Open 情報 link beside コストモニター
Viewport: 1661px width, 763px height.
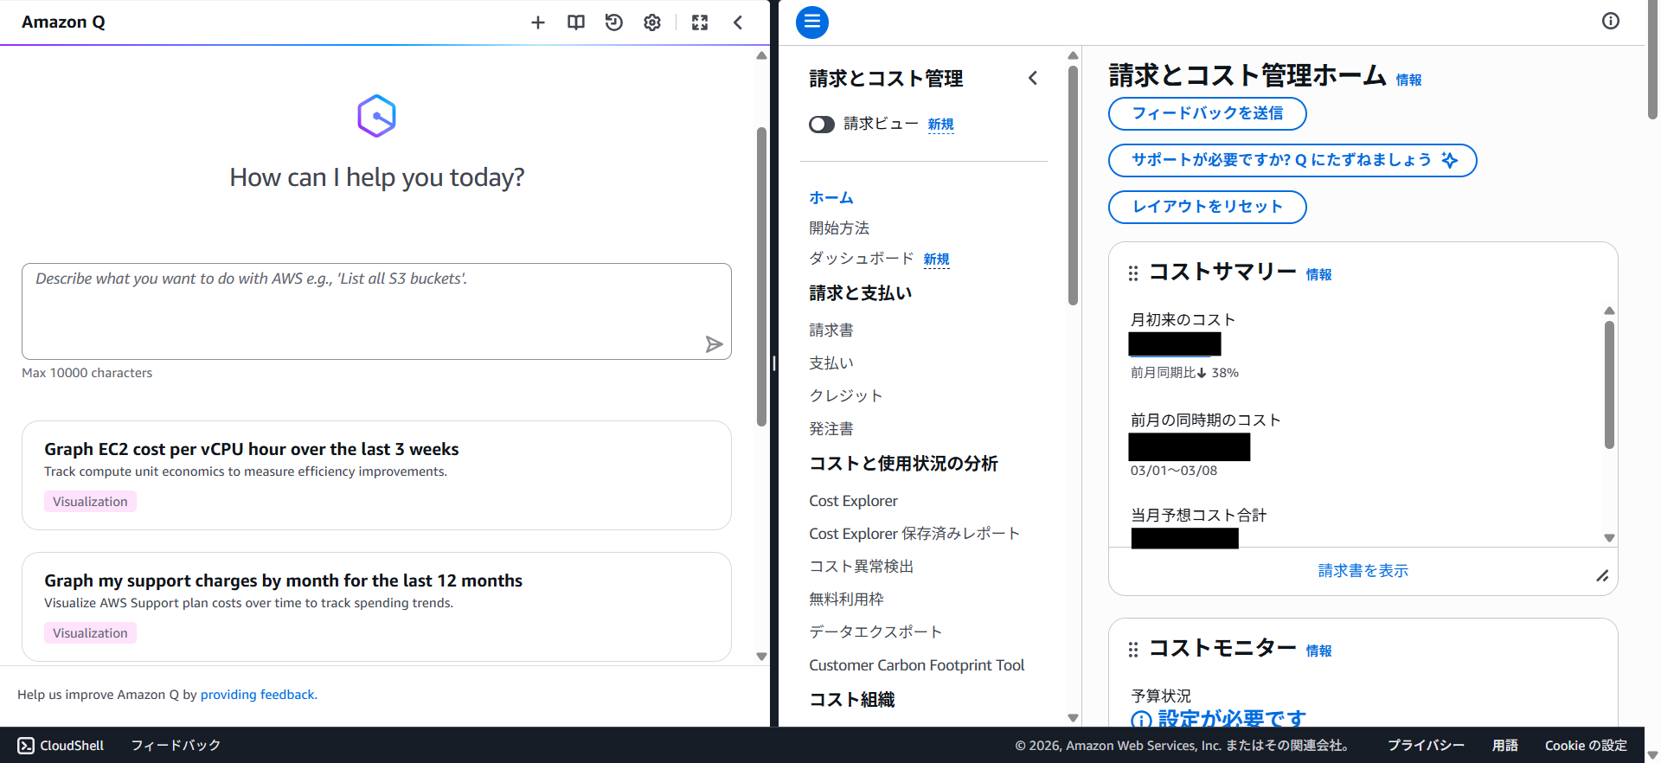[x=1318, y=651]
